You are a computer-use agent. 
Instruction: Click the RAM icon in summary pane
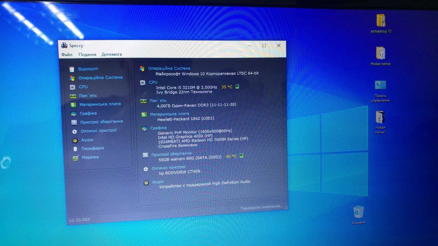[143, 101]
